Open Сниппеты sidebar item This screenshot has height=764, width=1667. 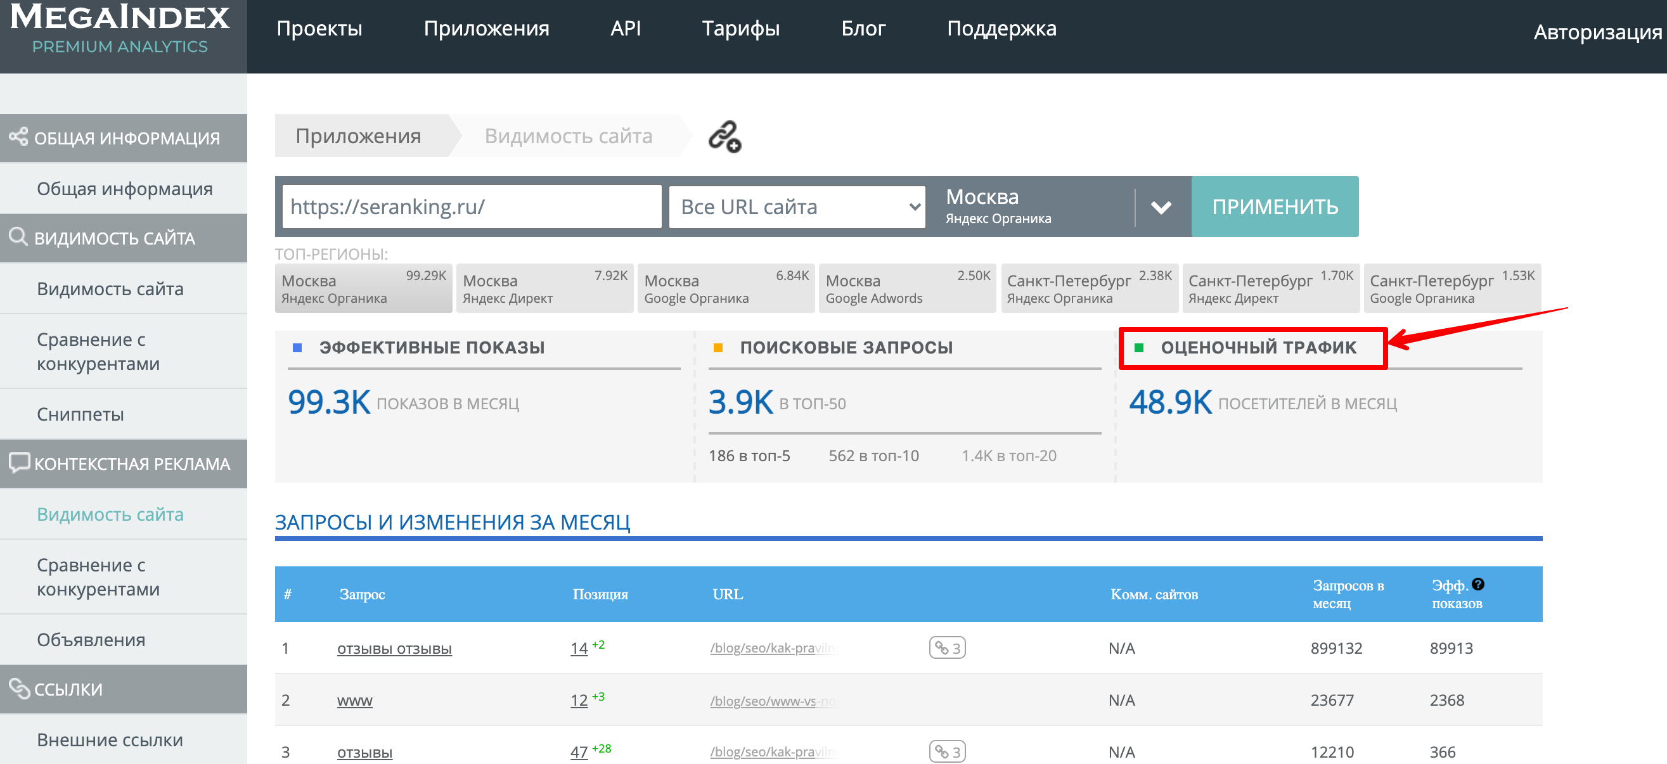(x=124, y=415)
